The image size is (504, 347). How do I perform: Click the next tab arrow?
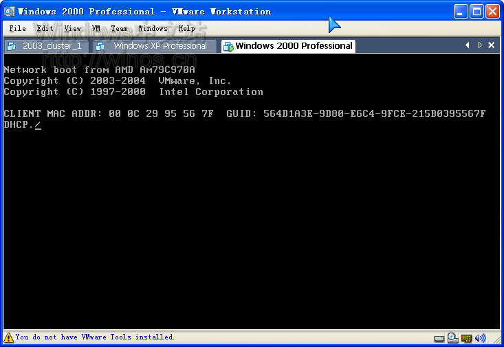coord(479,45)
